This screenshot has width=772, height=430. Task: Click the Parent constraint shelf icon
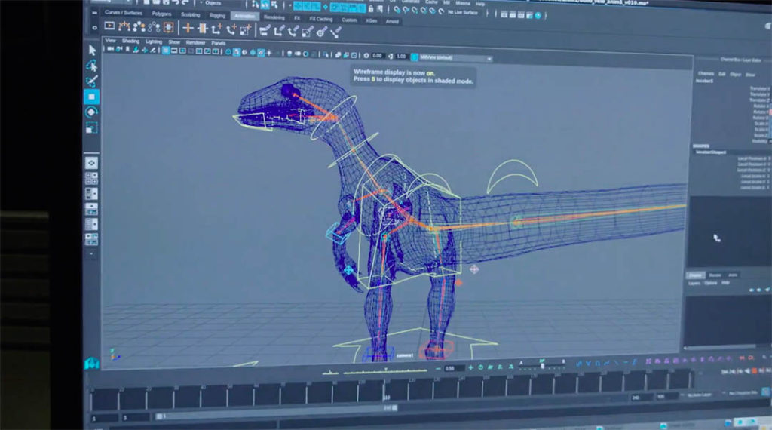[x=265, y=31]
